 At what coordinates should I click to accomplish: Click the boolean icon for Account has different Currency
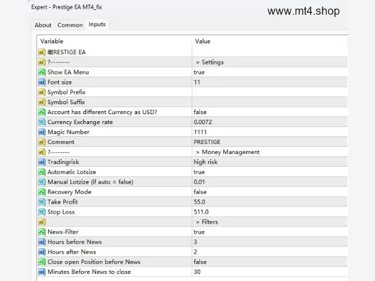coord(42,112)
